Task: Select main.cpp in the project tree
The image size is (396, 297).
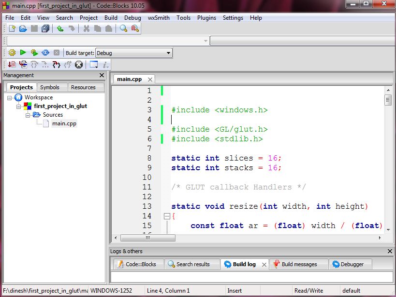Action: (x=64, y=123)
